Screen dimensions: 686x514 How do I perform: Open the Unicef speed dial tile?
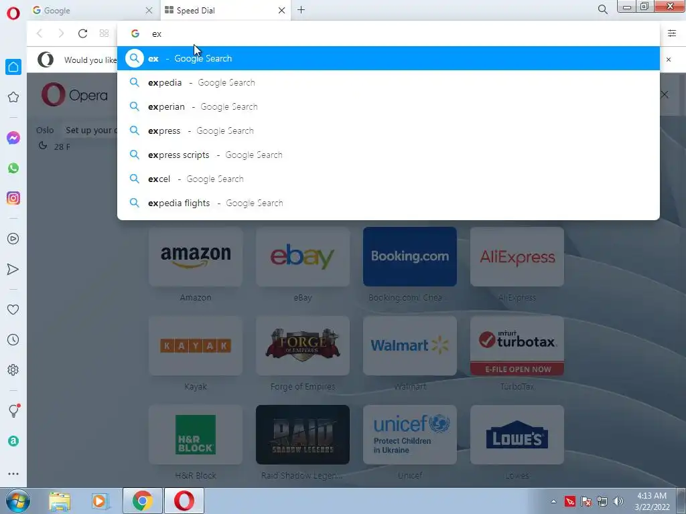(410, 434)
